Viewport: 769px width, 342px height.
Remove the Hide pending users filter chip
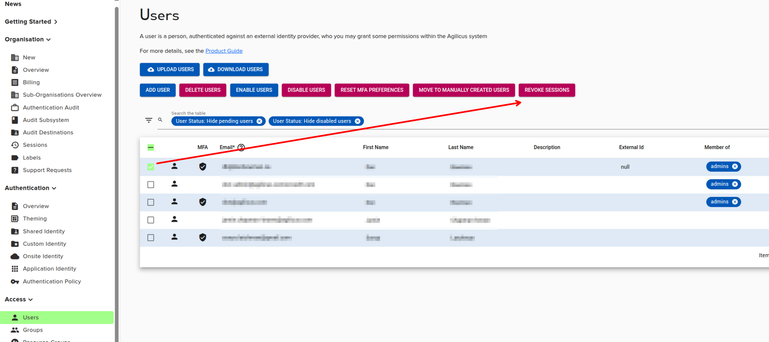(x=260, y=121)
